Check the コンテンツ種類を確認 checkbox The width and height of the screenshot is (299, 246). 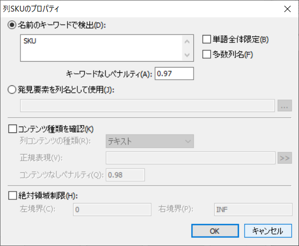click(x=13, y=129)
